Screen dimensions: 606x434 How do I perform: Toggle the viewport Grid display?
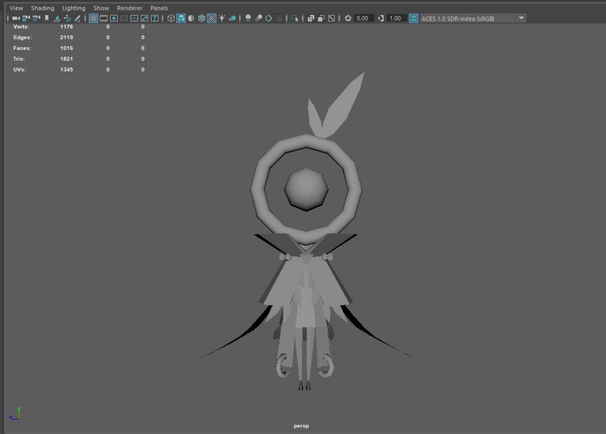coord(93,18)
